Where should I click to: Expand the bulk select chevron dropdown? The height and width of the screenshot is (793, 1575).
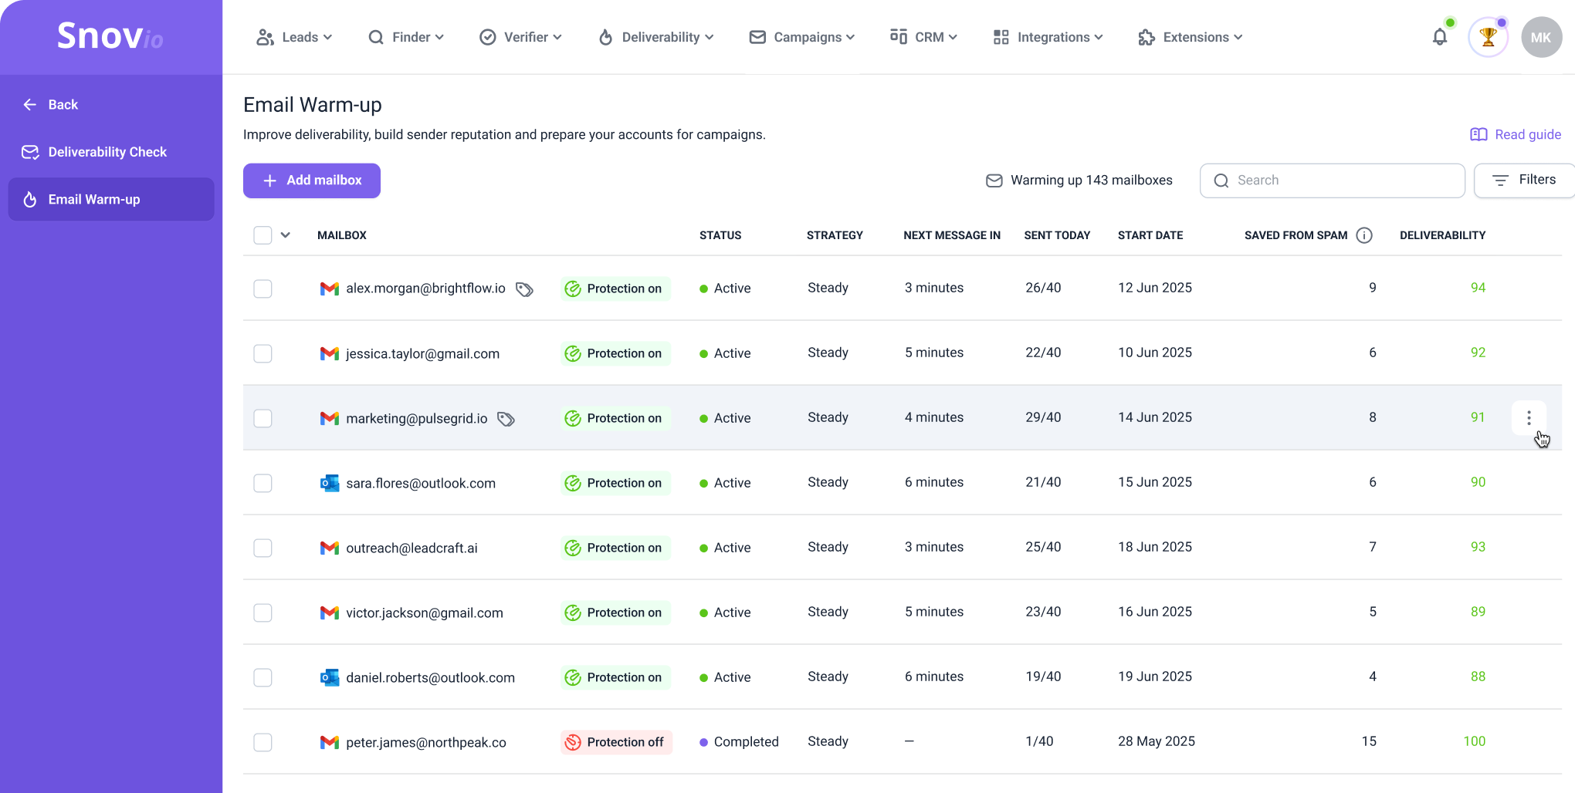pos(286,235)
